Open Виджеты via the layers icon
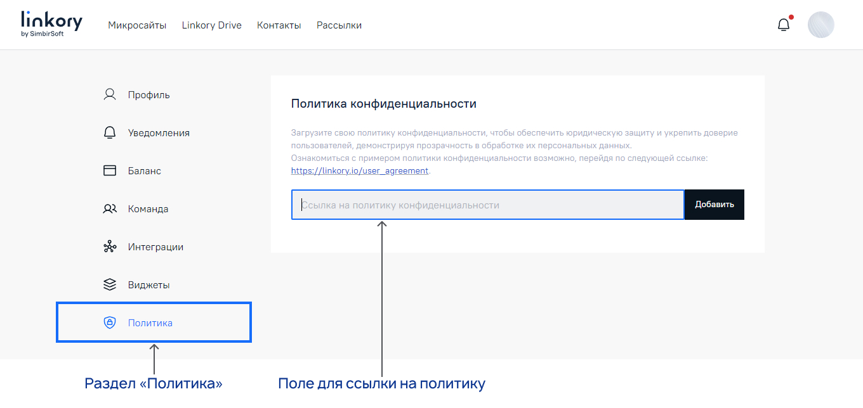Screen dimensions: 863x408 click(x=109, y=284)
